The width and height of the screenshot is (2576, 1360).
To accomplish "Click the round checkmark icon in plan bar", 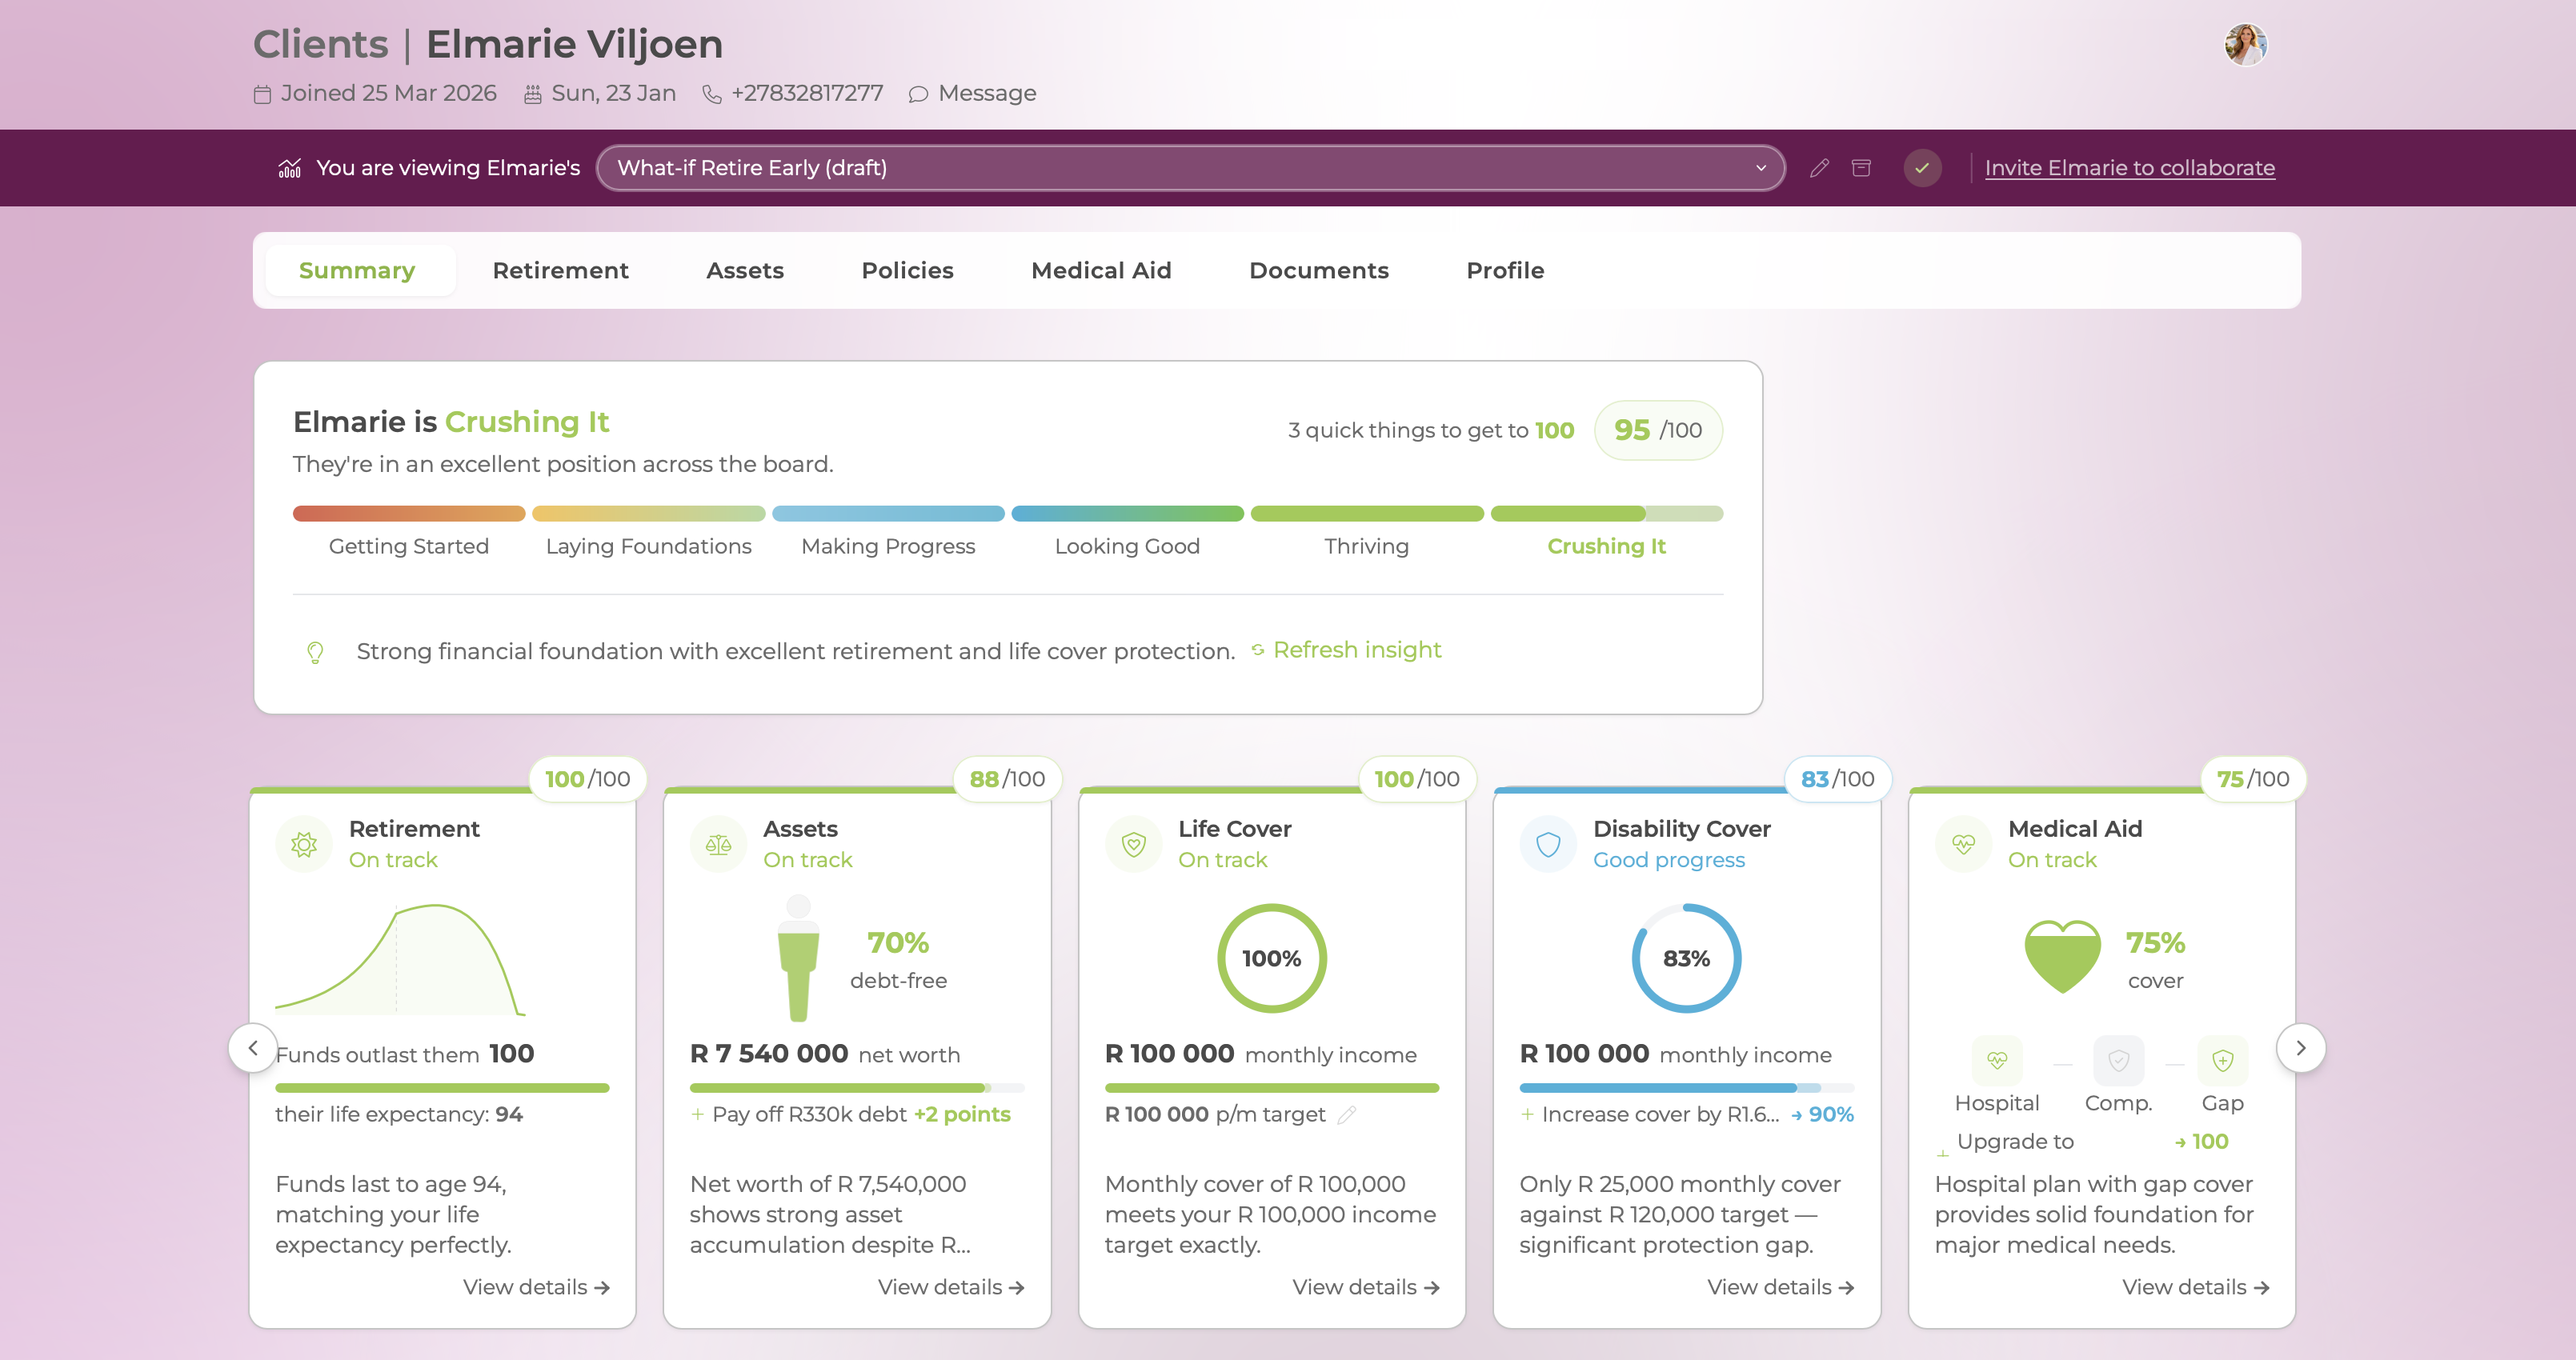I will tap(1922, 168).
